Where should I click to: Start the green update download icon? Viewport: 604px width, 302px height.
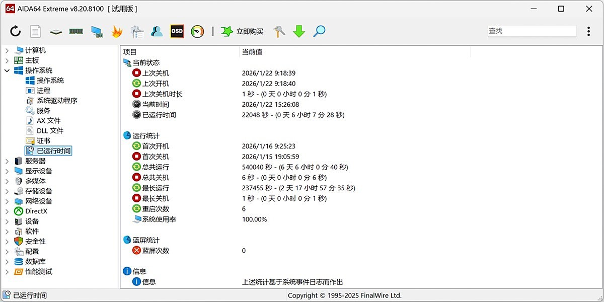point(298,31)
